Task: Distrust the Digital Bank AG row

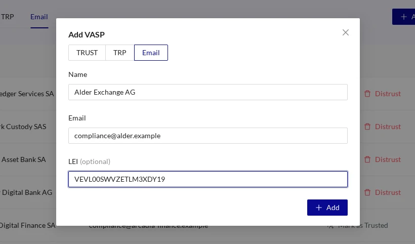Action: (383, 192)
